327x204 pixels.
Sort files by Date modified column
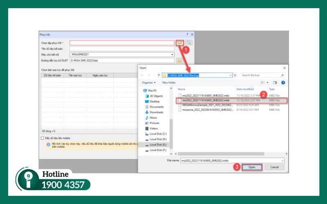[245, 89]
